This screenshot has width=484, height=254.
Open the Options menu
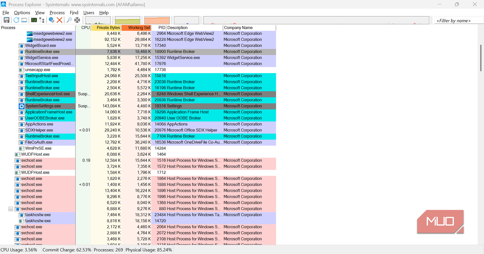(22, 13)
